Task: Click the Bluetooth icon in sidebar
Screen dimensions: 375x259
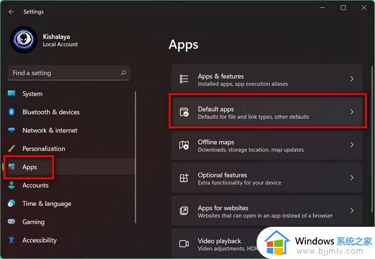Action: (12, 112)
